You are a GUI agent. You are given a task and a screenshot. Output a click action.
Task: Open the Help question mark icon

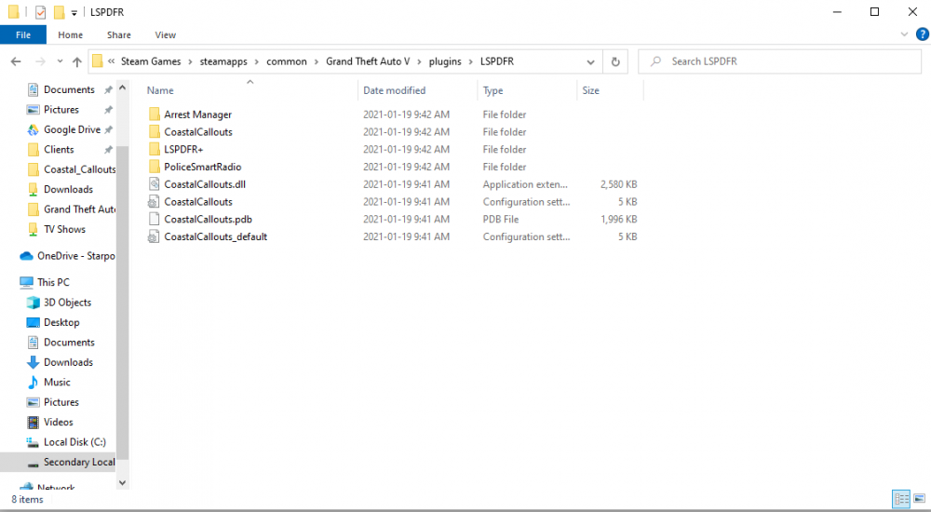click(922, 34)
